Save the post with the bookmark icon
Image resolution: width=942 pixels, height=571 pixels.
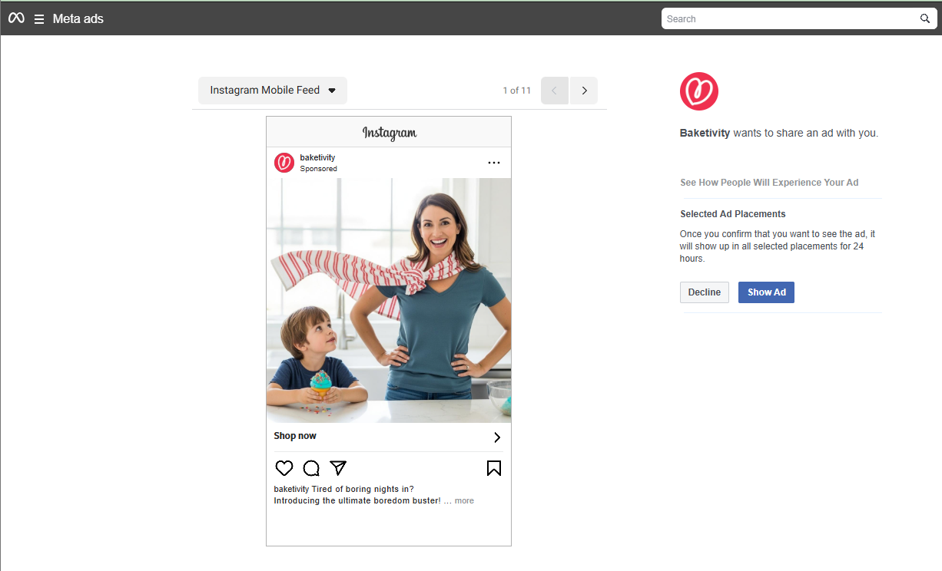[494, 468]
